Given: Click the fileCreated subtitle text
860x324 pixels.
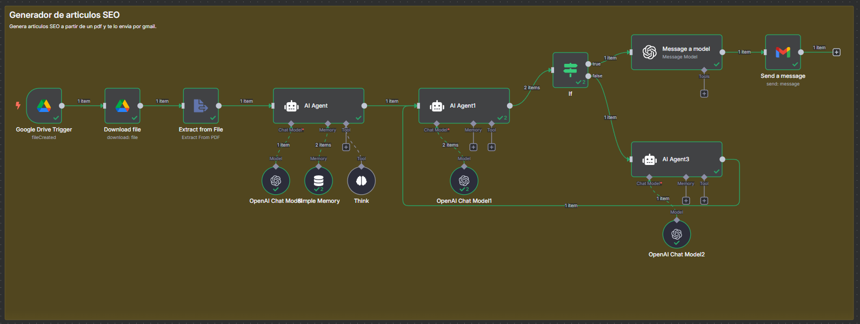Looking at the screenshot, I should click(44, 137).
